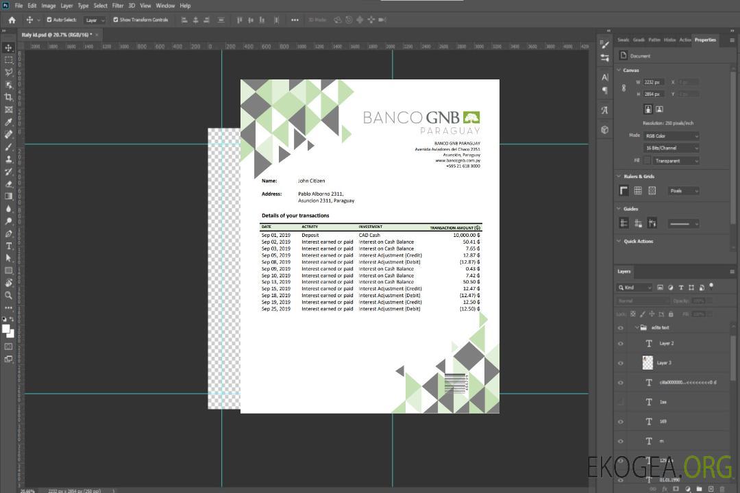Hide Layer 2 with its eye icon
This screenshot has height=493, width=740.
click(621, 344)
